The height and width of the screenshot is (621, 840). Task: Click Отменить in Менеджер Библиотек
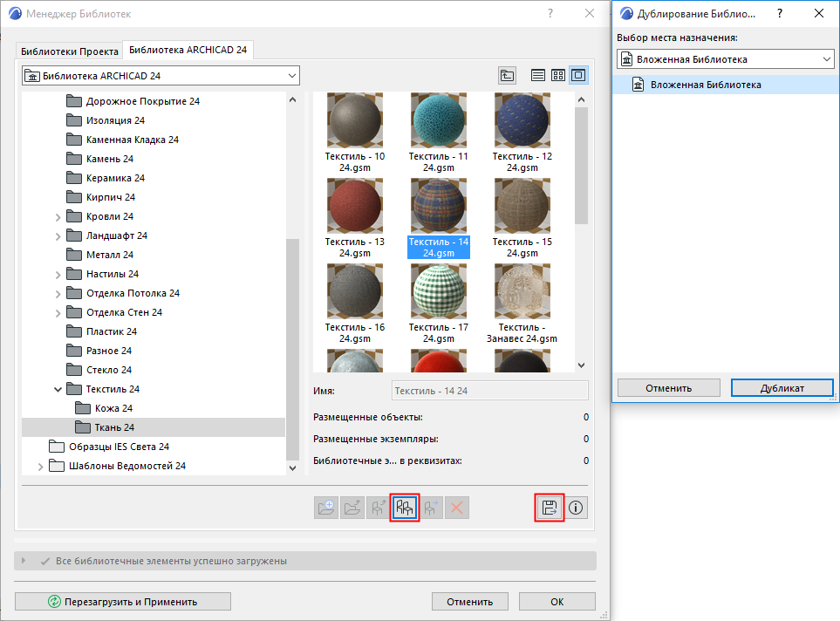tap(470, 602)
